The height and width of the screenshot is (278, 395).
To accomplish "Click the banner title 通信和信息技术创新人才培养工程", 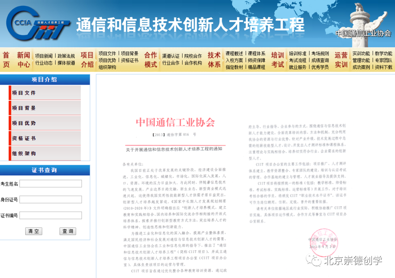I will tap(191, 25).
